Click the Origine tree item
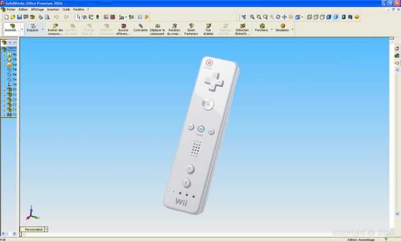Viewport: 401px width, 242px height. click(x=12, y=85)
